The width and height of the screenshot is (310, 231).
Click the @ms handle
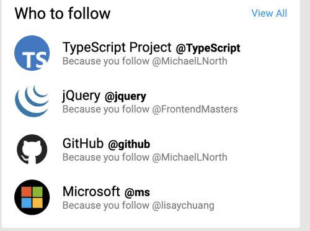pos(137,192)
